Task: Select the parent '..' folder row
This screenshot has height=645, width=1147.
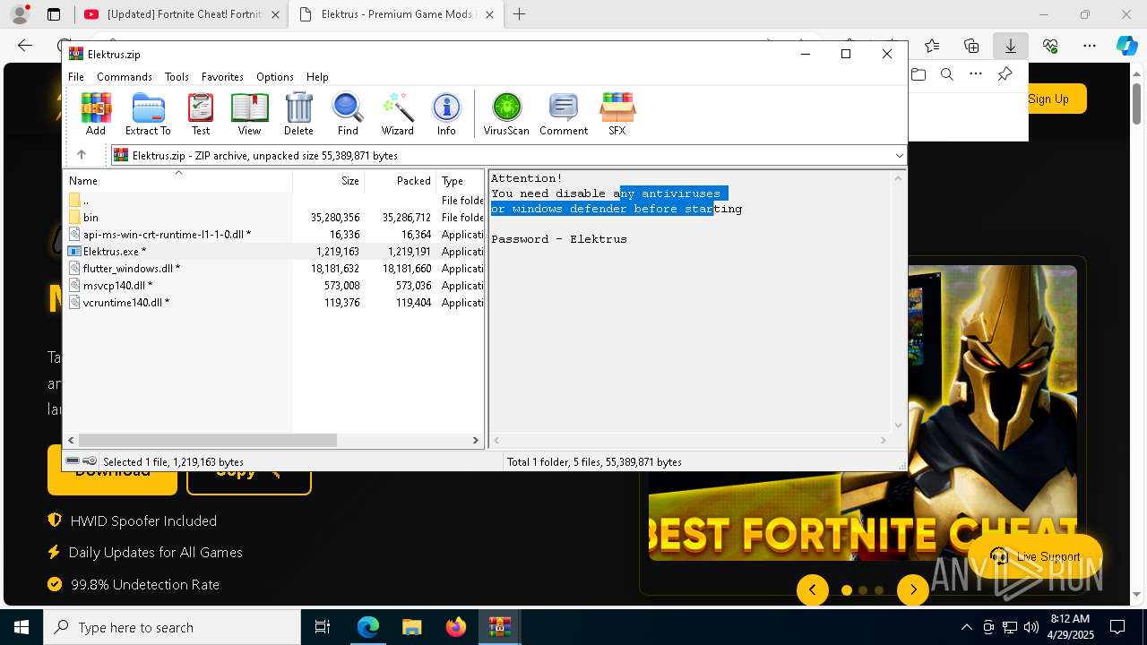Action: [274, 201]
